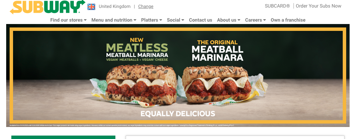Select Own a franchise menu item
Viewport: 363px width, 139px height.
click(288, 20)
